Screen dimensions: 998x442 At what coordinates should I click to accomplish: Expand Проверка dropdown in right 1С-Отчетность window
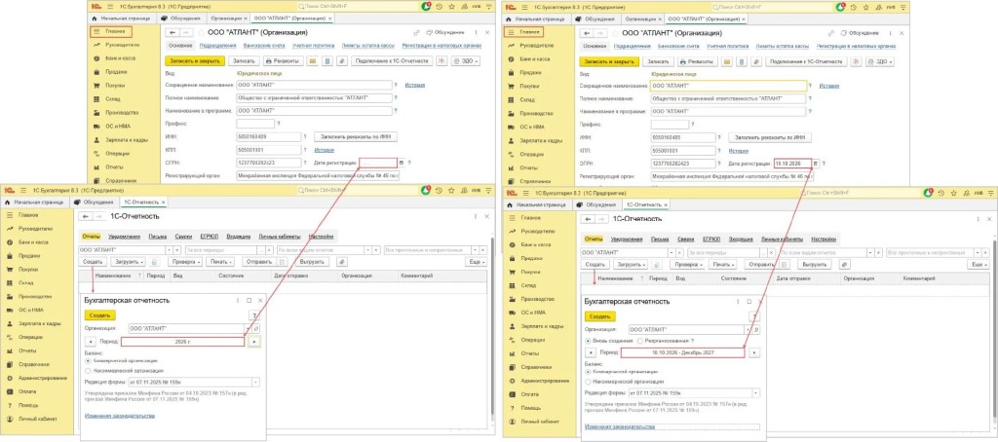(x=688, y=265)
